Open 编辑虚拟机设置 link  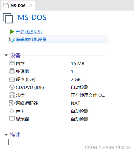coord(31,39)
